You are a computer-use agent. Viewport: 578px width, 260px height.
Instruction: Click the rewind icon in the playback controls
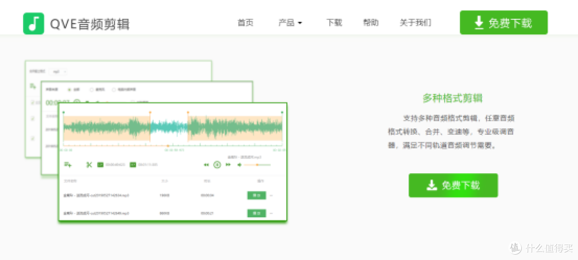click(x=207, y=165)
